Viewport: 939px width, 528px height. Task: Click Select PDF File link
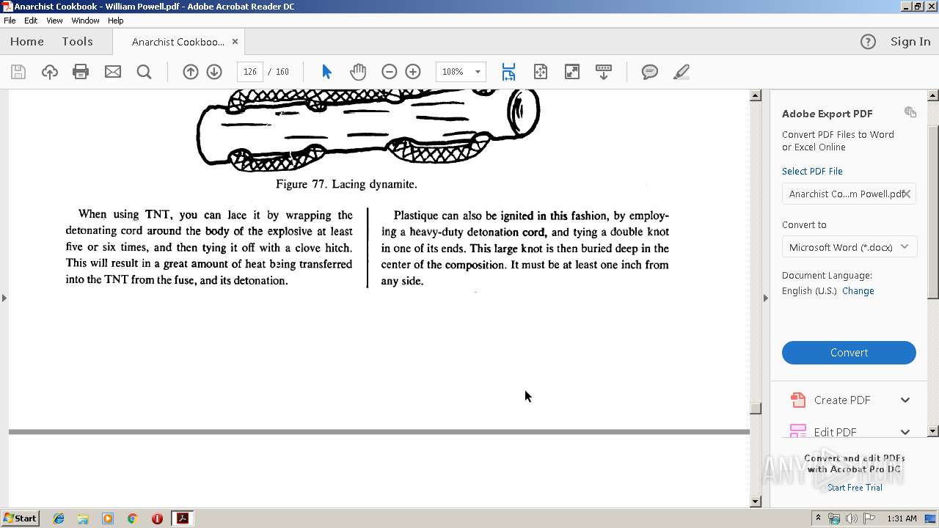[812, 171]
